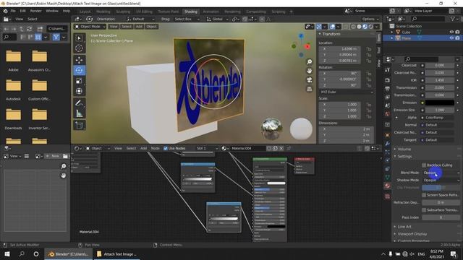Image resolution: width=463 pixels, height=260 pixels.
Task: Open the Window menu
Action: [x=52, y=11]
